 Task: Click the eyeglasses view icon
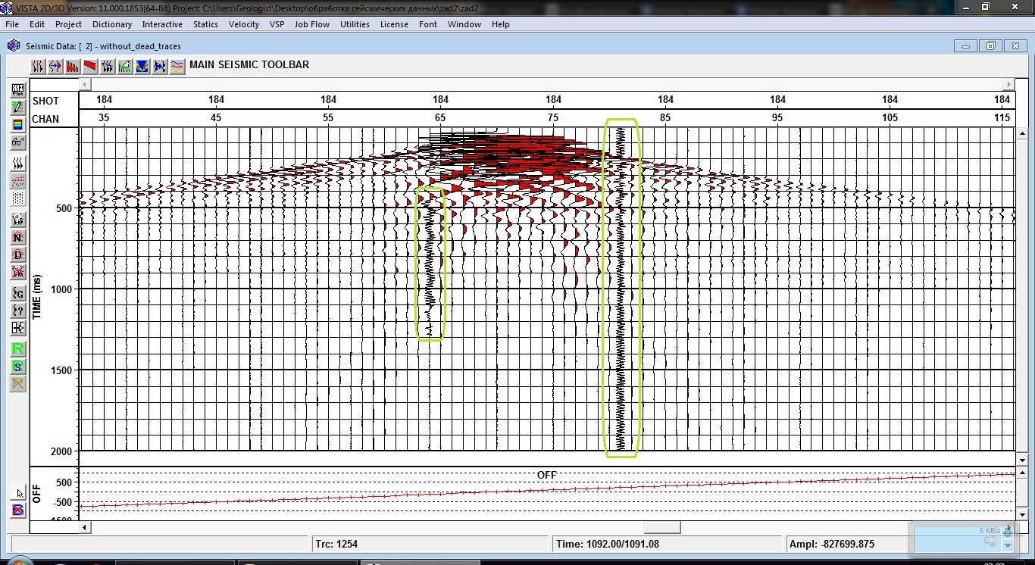pos(18,142)
